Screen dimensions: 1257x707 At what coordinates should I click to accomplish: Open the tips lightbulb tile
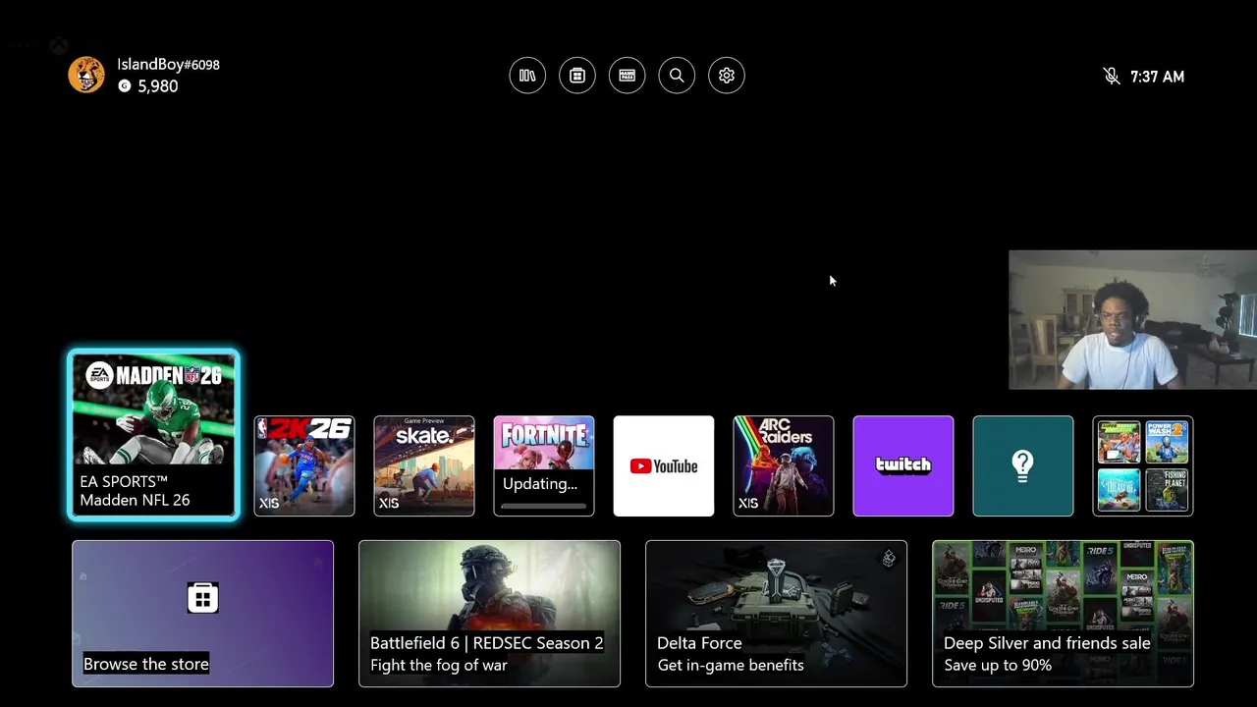click(1023, 465)
